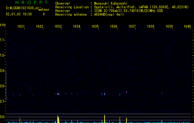
Task: Click the Receiving Location label
Action: (x=72, y=7)
